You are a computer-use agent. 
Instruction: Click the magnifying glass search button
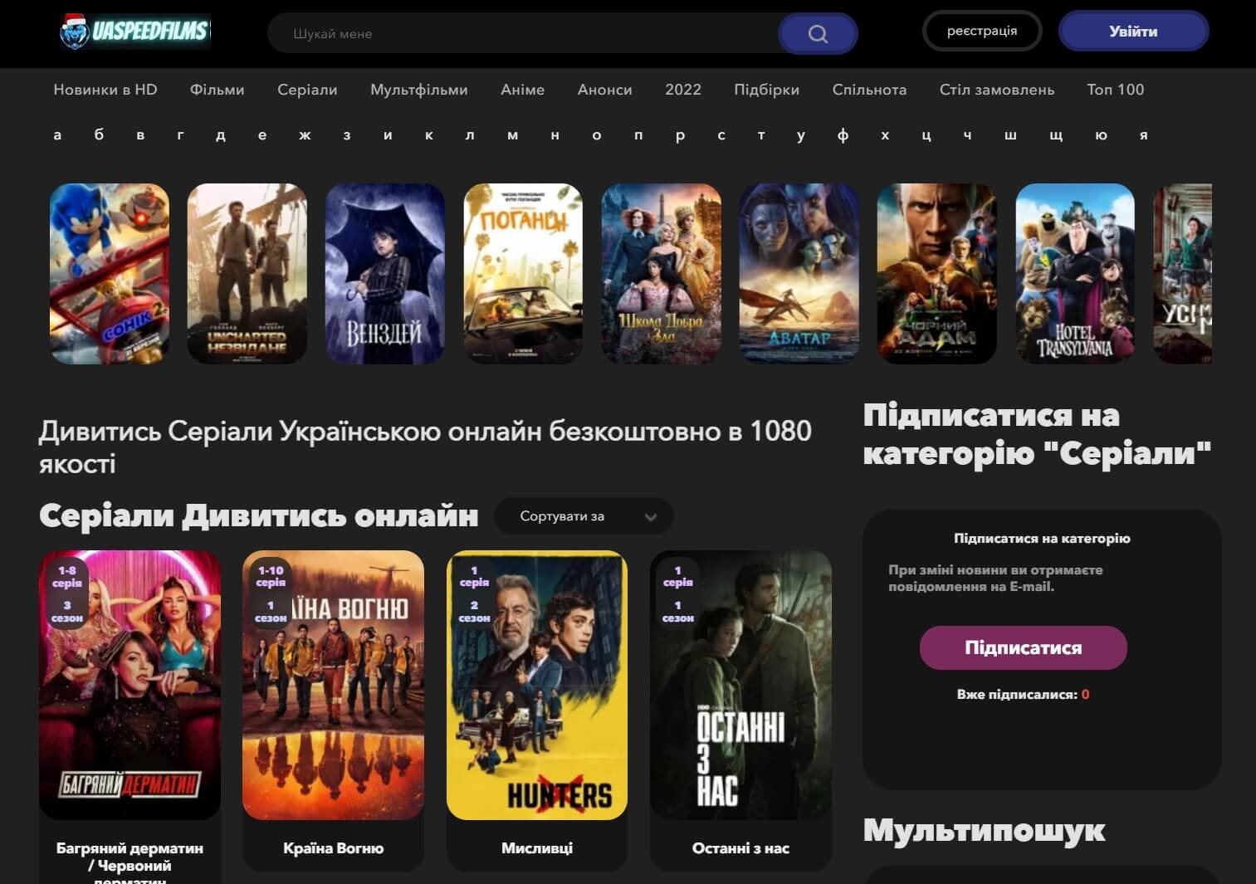(817, 34)
